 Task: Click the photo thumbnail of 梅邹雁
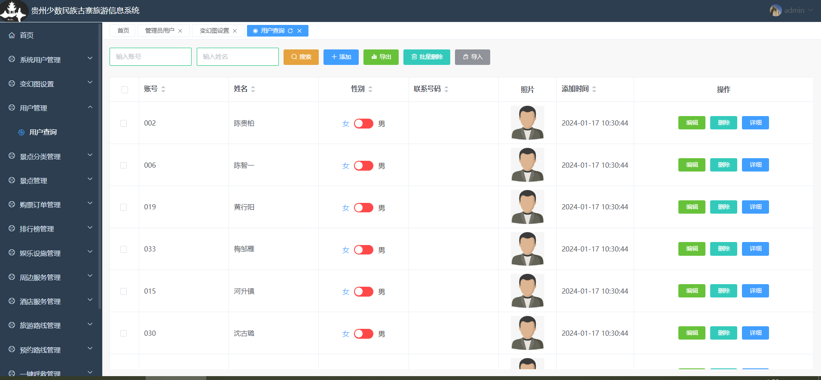528,249
